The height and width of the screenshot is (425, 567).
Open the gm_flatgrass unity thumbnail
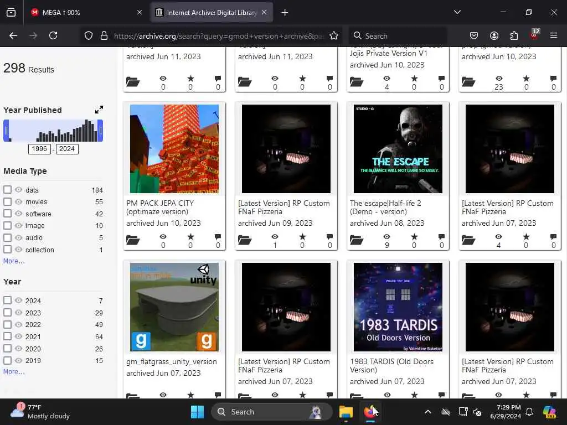click(x=174, y=307)
